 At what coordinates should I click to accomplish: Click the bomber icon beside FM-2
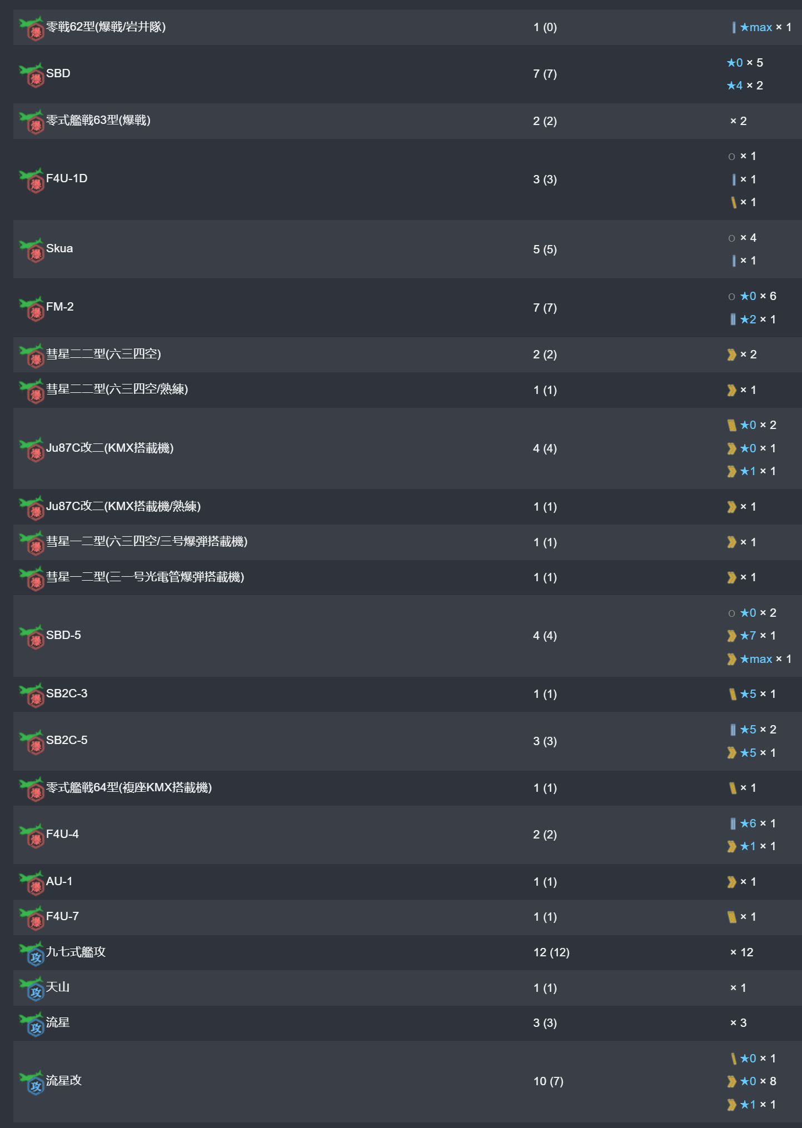pos(32,308)
